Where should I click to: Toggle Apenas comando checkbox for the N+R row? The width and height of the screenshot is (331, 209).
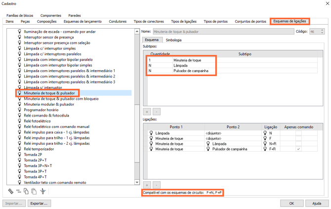[298, 144]
